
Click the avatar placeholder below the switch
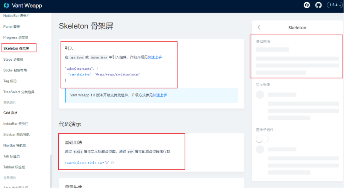tap(260, 149)
